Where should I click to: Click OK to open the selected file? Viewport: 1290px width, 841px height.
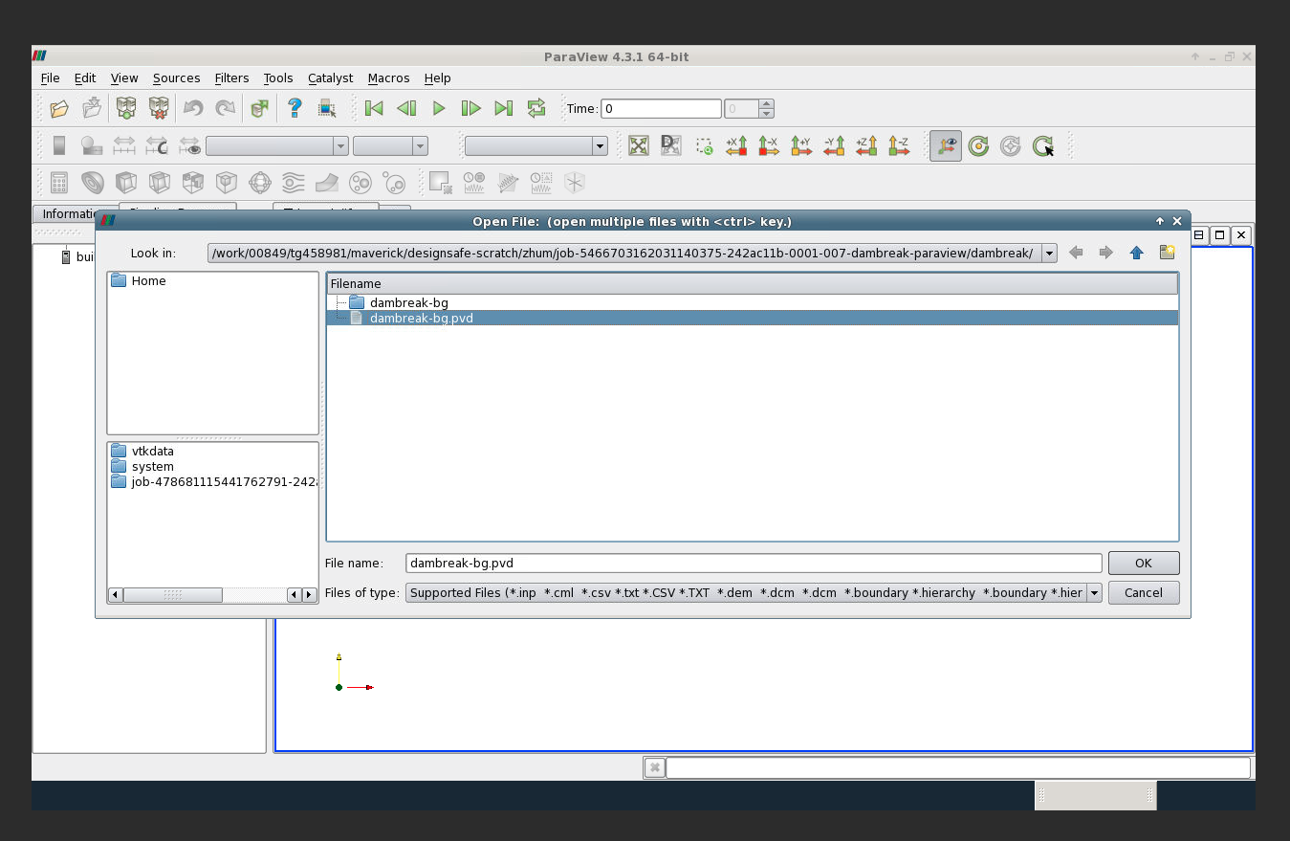(x=1144, y=564)
